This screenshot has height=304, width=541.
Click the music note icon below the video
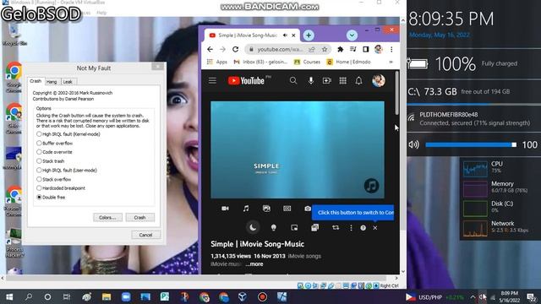(246, 209)
